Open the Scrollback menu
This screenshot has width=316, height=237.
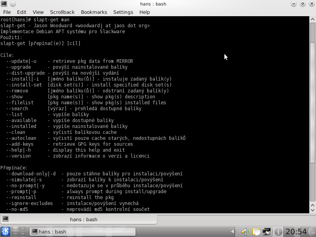point(62,12)
